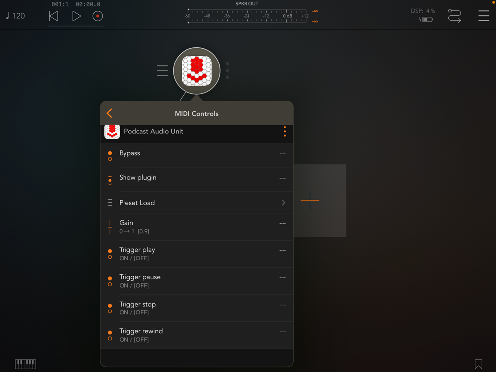Toggle the Bypass indicator dots
The height and width of the screenshot is (372, 496).
110,156
